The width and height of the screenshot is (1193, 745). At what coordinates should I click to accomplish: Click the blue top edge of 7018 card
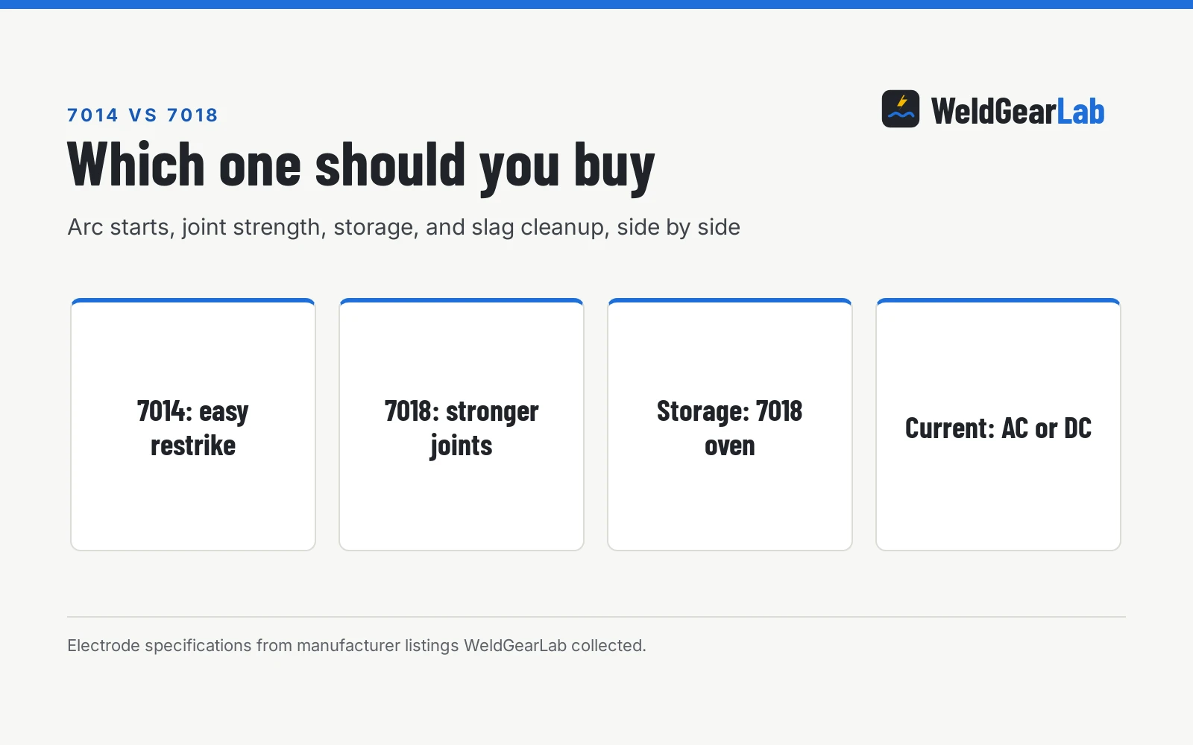click(462, 300)
